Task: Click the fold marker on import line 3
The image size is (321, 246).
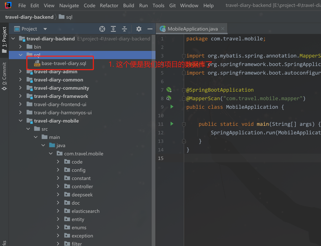Action: 184,56
